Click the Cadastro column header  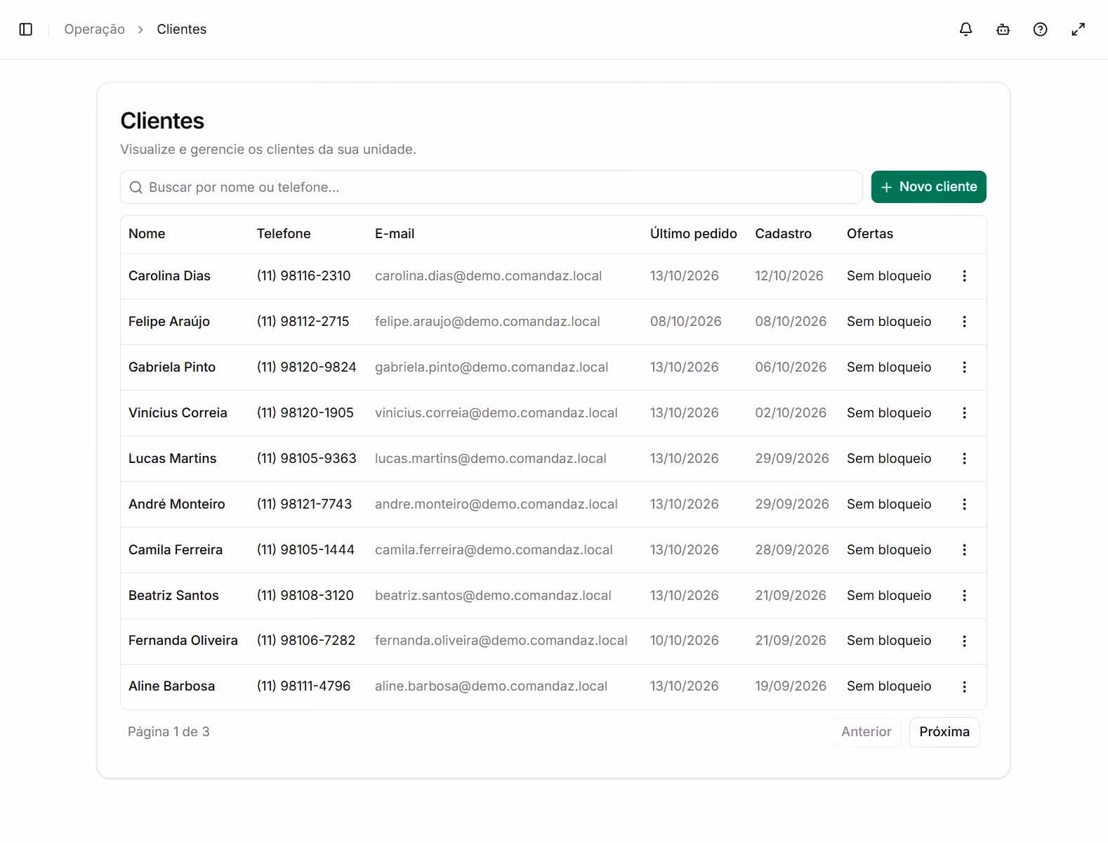pos(784,234)
